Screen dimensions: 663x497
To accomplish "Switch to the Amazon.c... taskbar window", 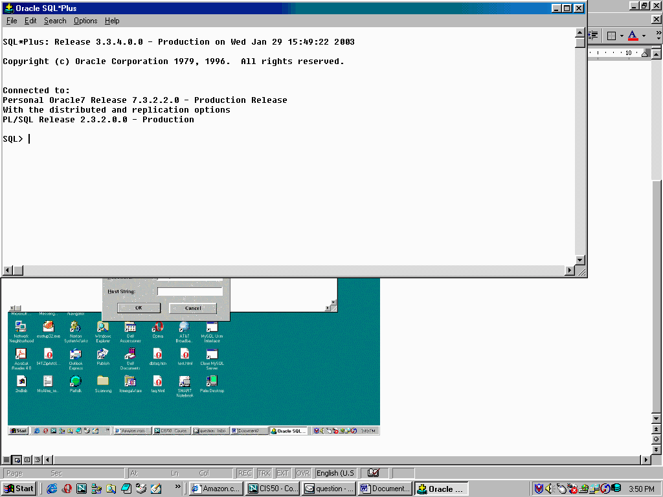I will 216,489.
